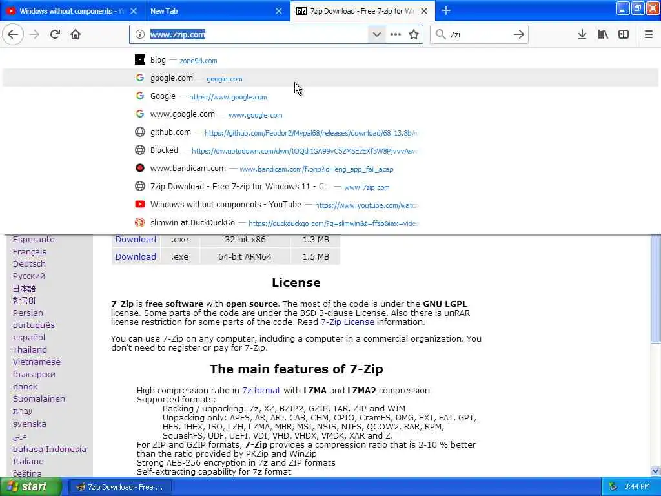Expand the address bar history dropdown
The height and width of the screenshot is (496, 661).
tap(376, 35)
